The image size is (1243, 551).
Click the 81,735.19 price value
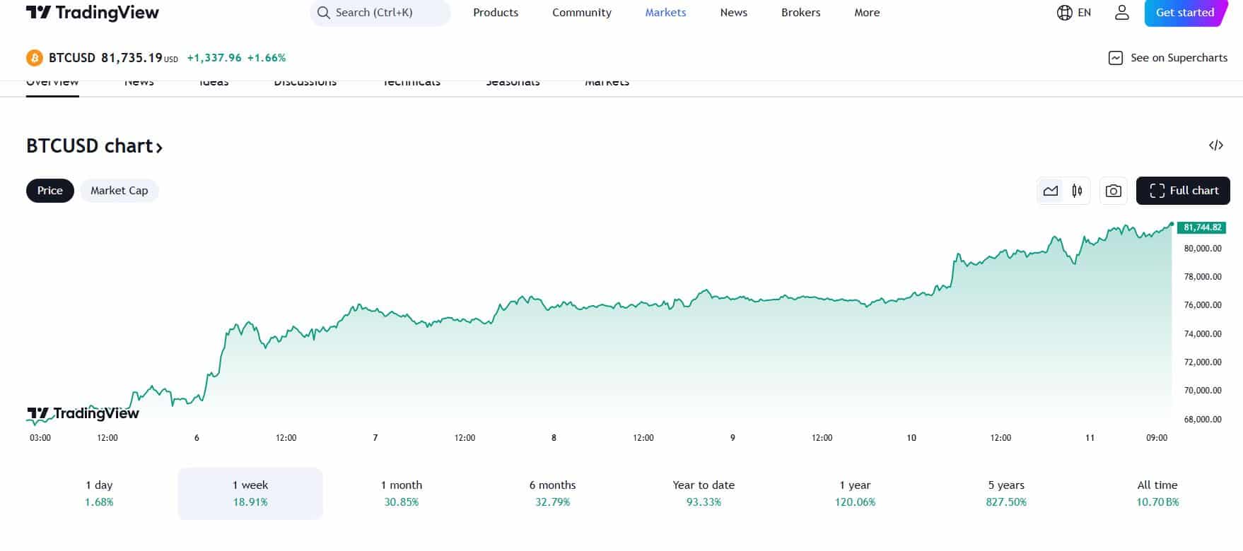pos(132,58)
